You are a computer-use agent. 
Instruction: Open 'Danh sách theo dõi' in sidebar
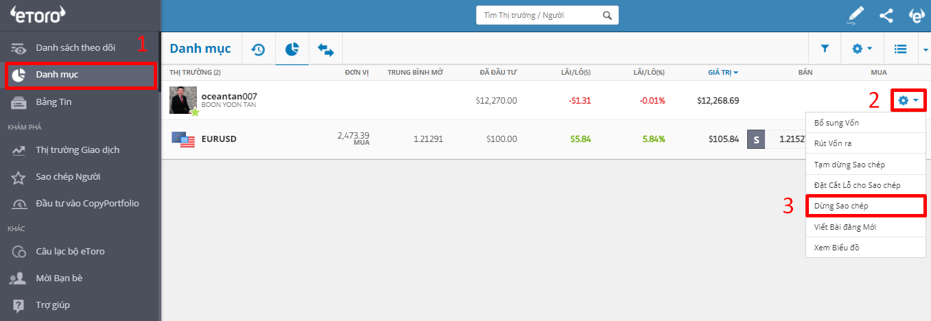[x=75, y=48]
